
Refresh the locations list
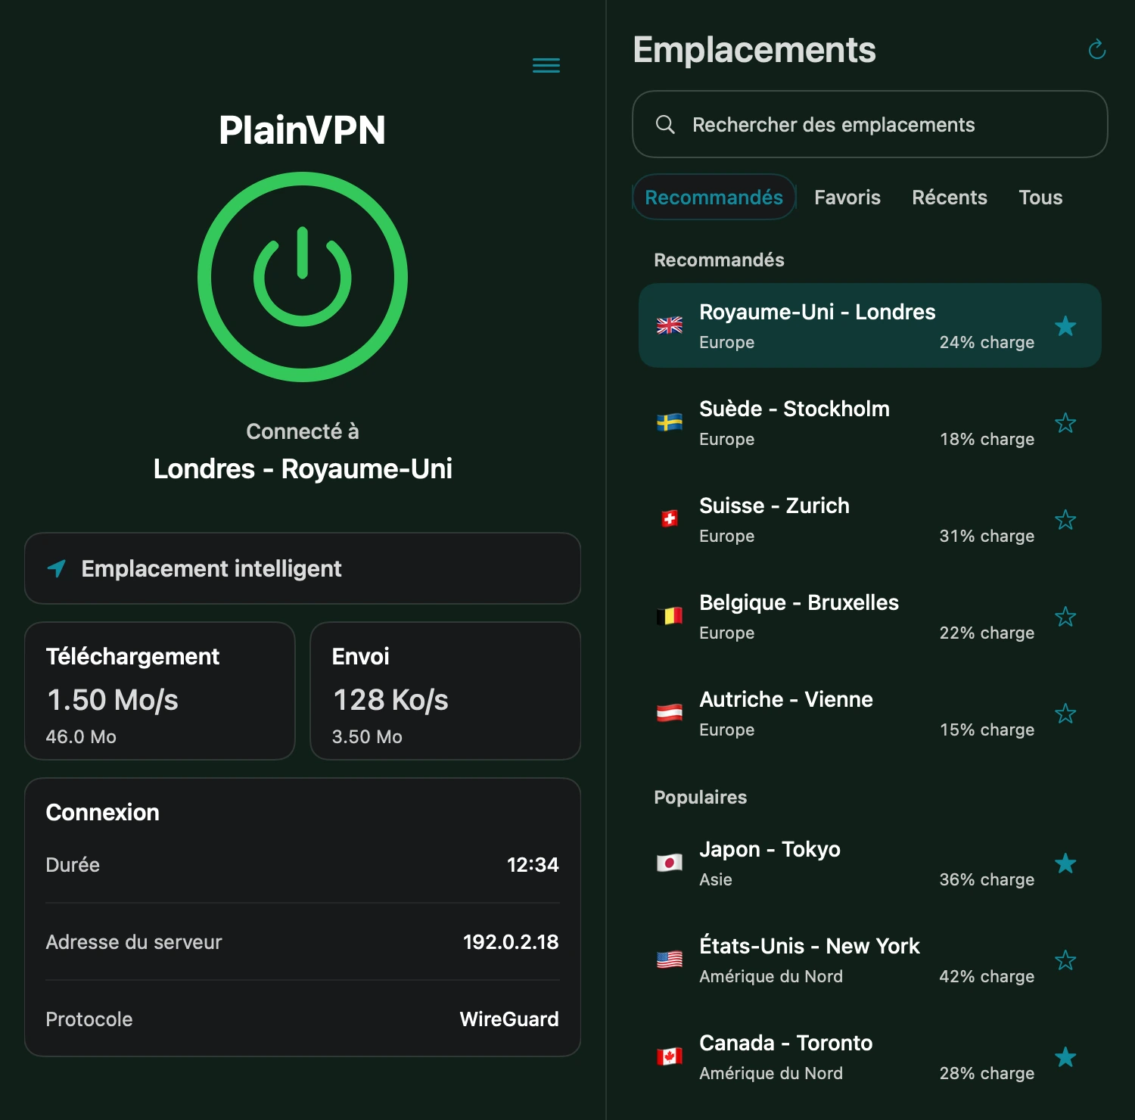[x=1096, y=50]
